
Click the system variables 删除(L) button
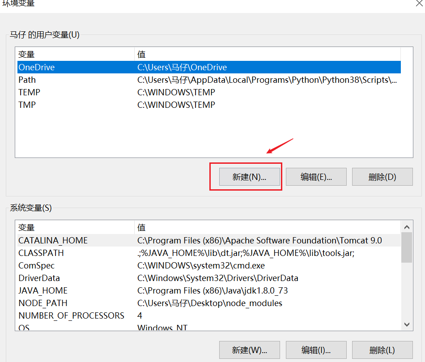point(382,349)
